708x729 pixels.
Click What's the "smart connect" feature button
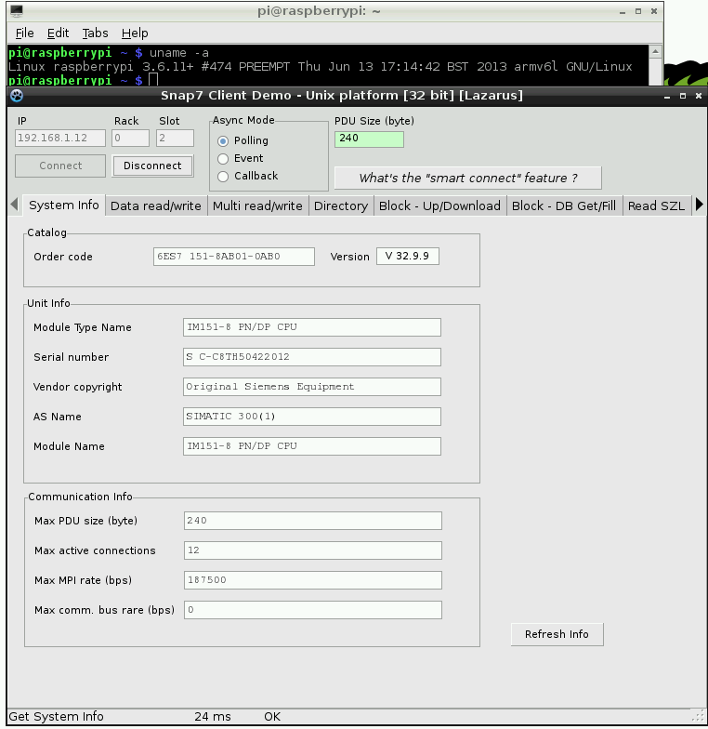[x=467, y=178]
